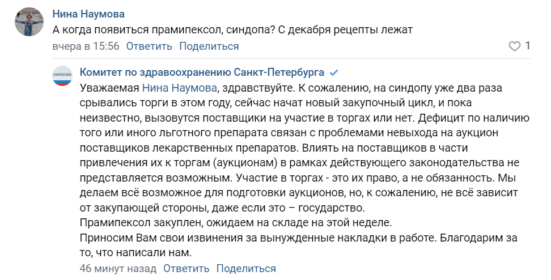Screen dimensions: 551x280
Task: Click the Нина Наумова mention inside the reply
Action: 180,88
